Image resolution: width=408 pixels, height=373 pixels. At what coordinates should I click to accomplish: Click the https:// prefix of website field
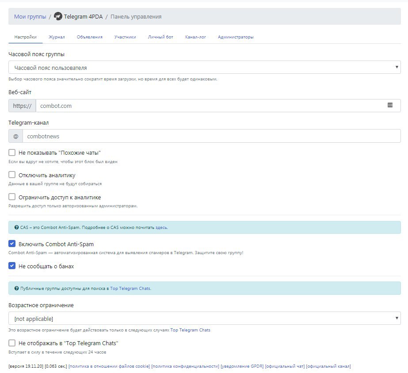pos(22,106)
